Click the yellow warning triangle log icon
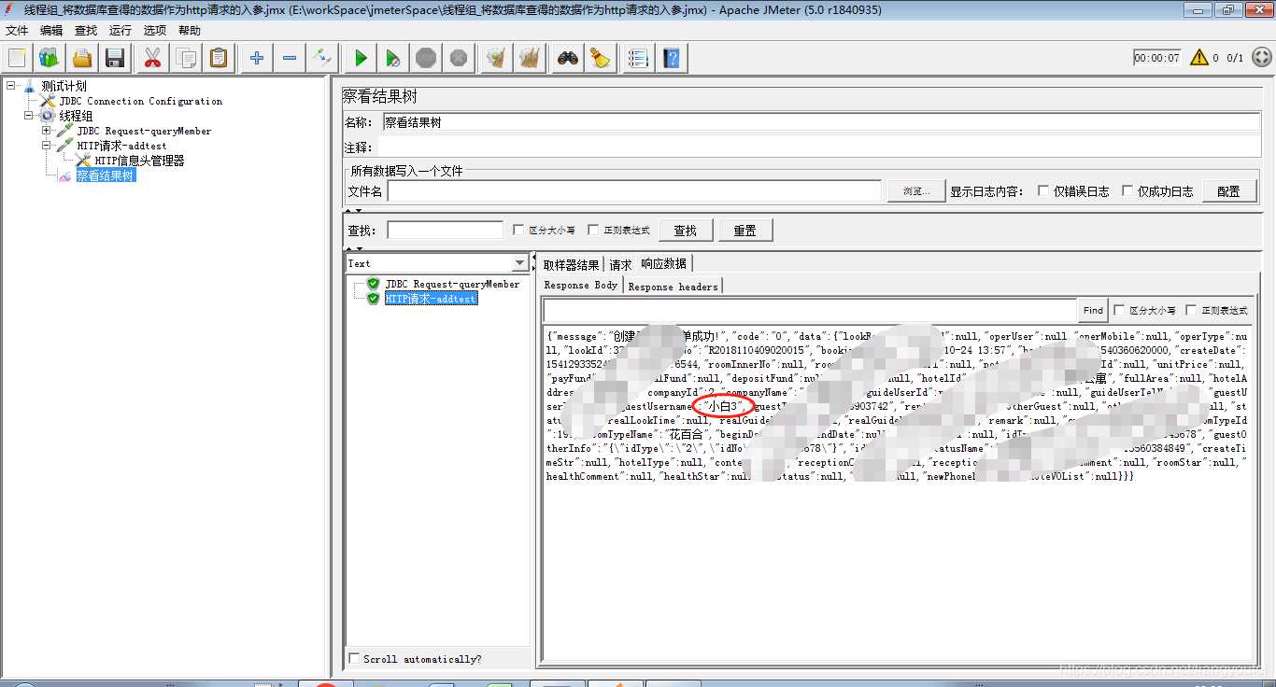Image resolution: width=1276 pixels, height=687 pixels. [1198, 58]
